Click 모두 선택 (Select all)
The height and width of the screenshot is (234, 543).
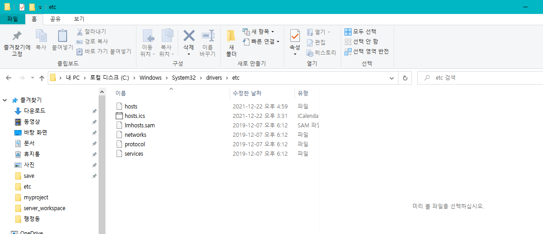tap(360, 31)
